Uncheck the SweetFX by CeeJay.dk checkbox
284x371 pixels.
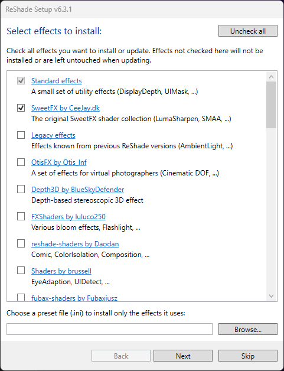click(21, 108)
